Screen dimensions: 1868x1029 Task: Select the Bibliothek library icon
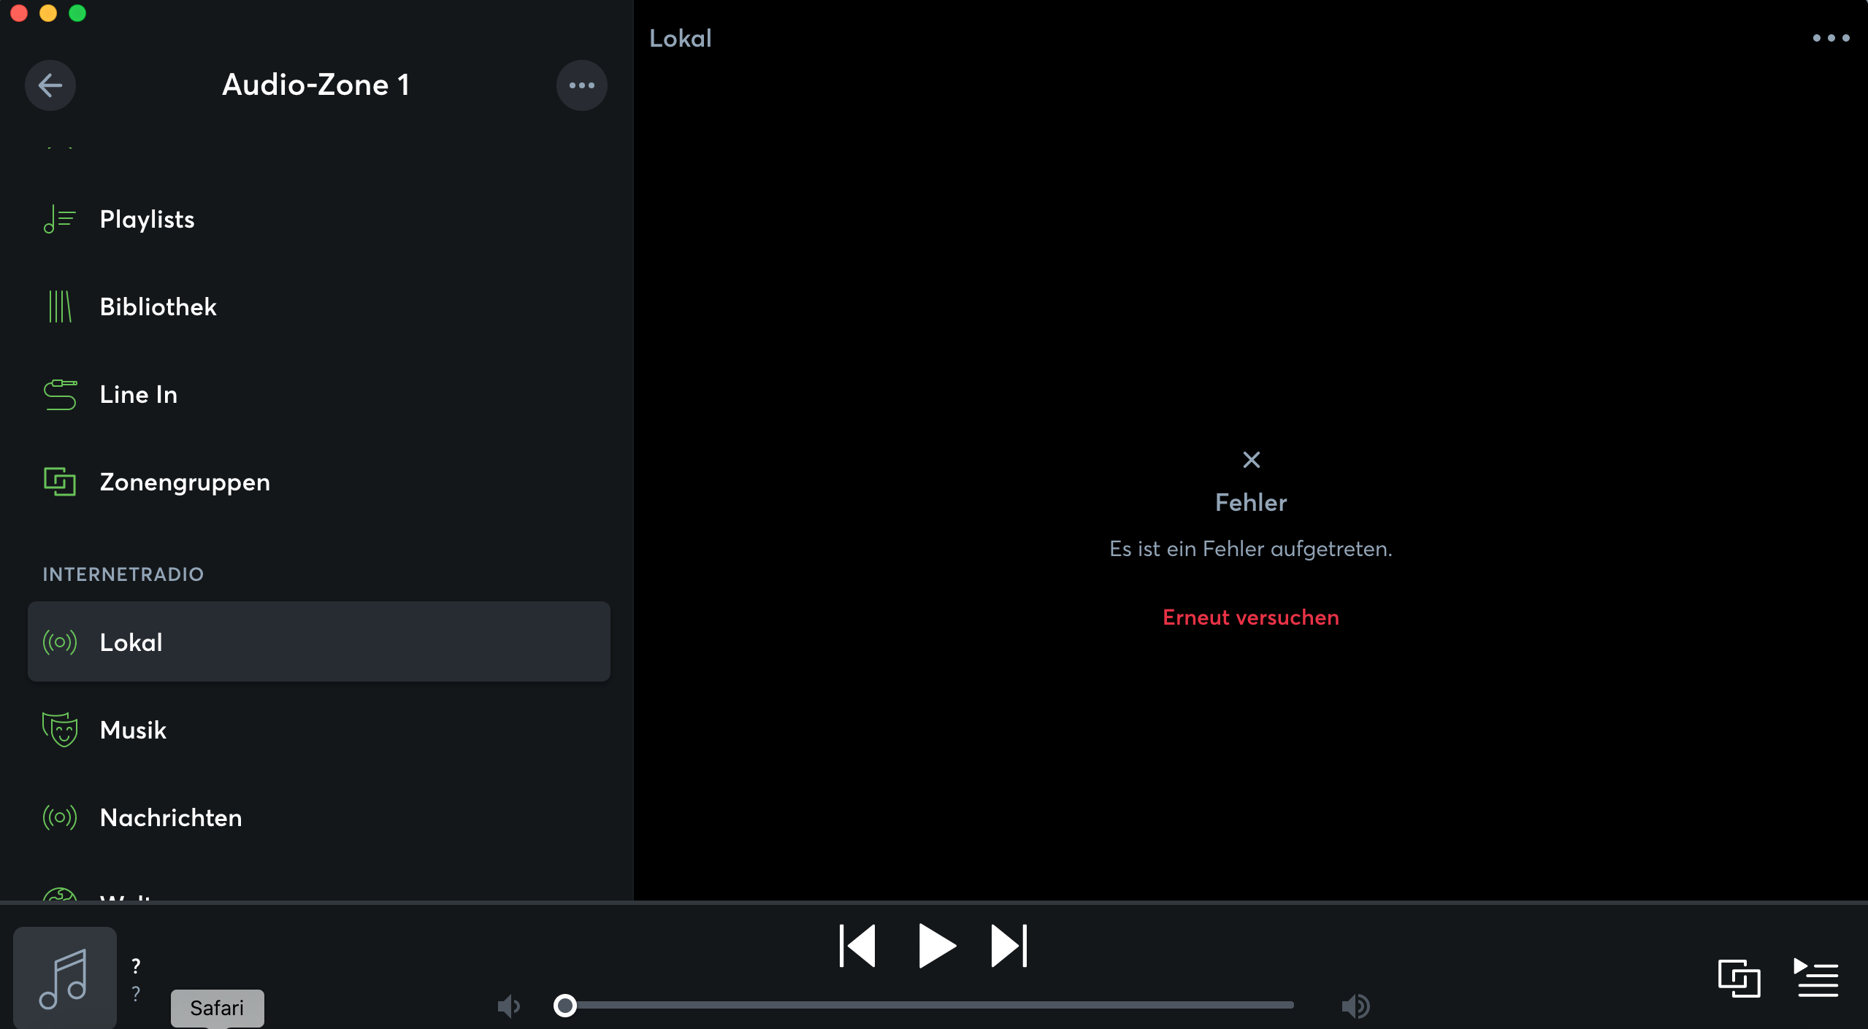60,307
